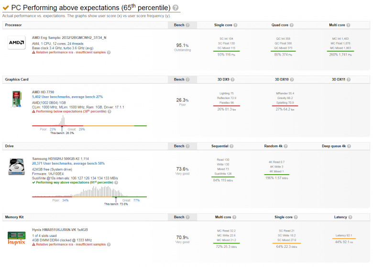Click help icon next to Drive Bench

(x=187, y=146)
